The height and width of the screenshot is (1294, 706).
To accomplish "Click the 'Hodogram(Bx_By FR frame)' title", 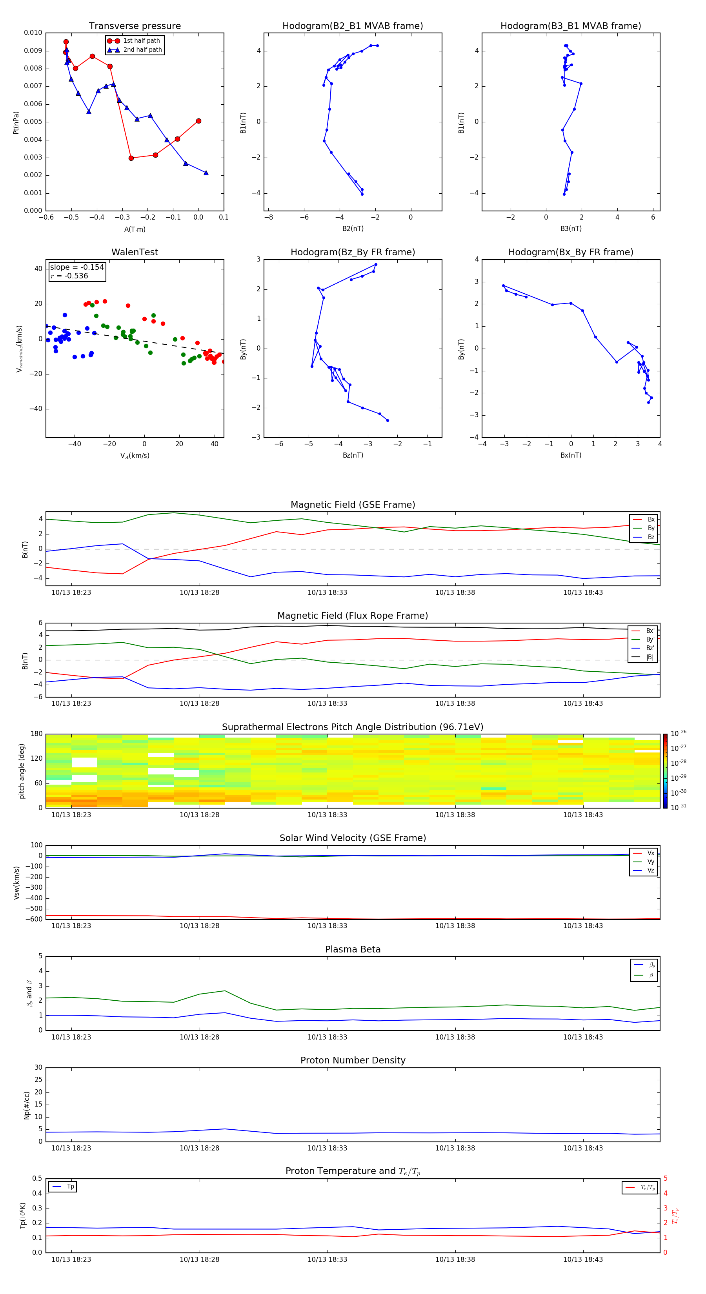I will click(571, 252).
